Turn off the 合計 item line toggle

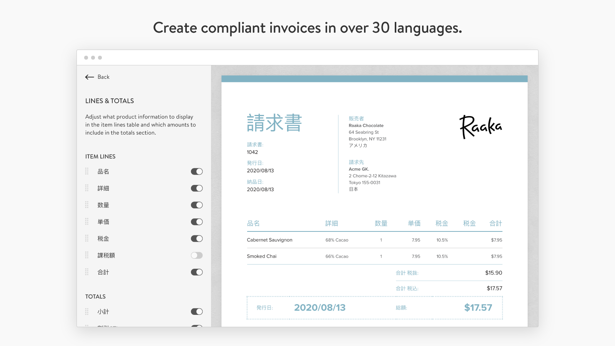coord(197,272)
